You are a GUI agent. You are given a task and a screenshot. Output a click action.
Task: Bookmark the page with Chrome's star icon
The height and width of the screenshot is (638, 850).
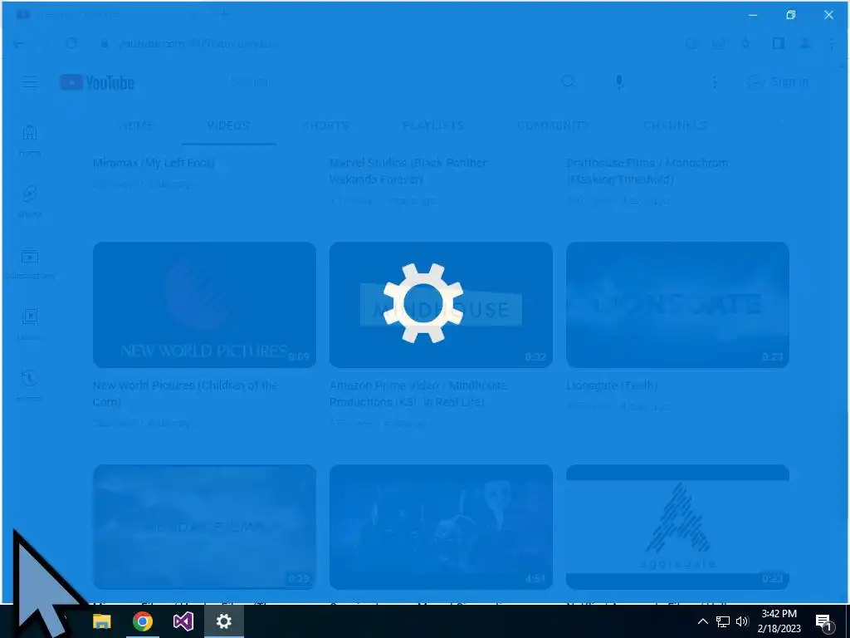point(746,44)
